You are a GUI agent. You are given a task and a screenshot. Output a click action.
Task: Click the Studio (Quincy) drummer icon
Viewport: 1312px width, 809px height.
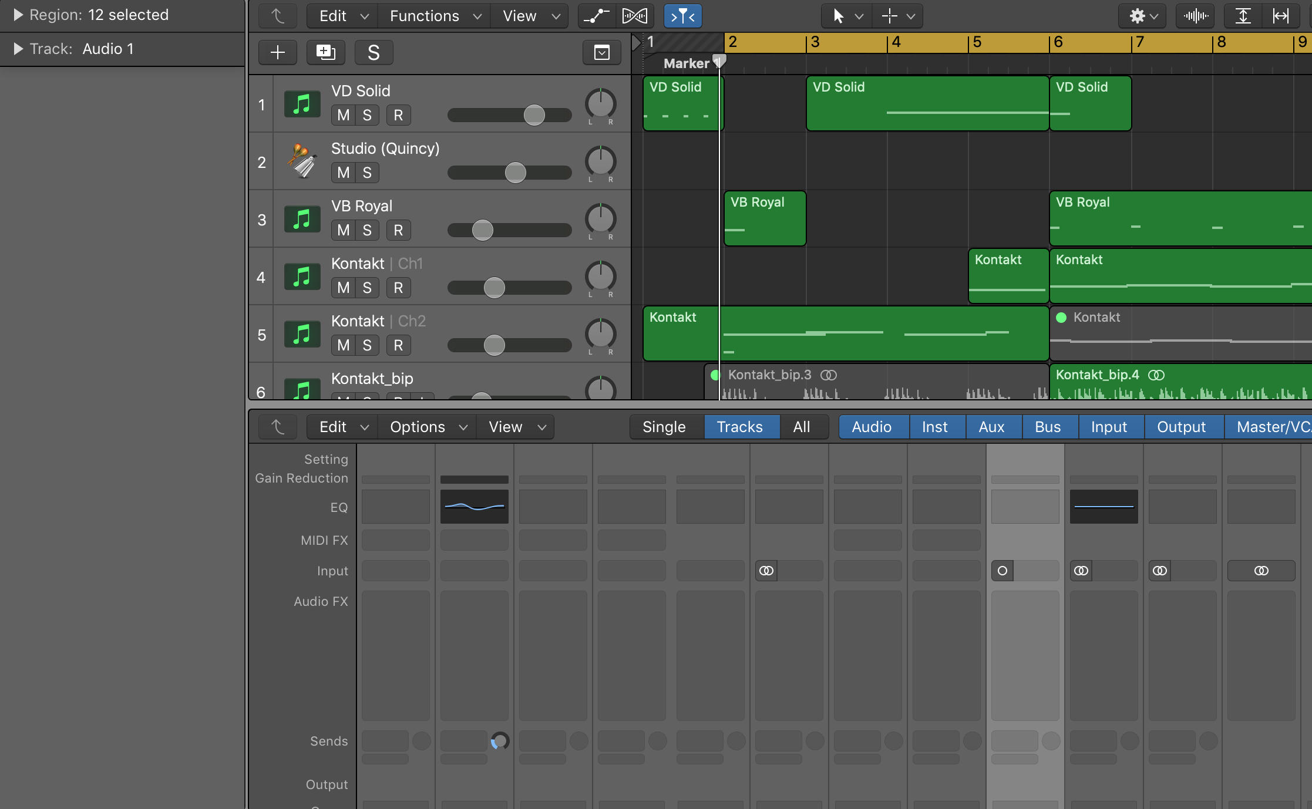pyautogui.click(x=302, y=161)
